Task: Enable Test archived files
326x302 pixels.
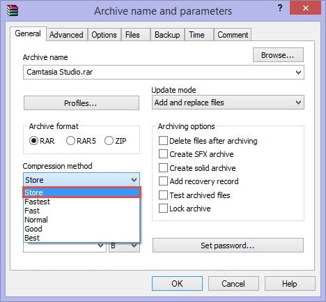Action: coord(163,195)
